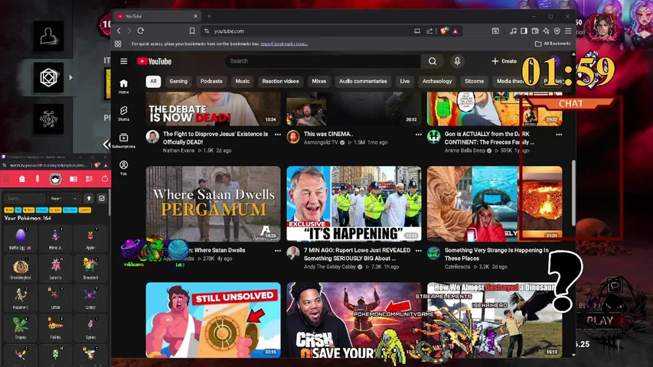Image resolution: width=653 pixels, height=367 pixels.
Task: Open the Brave VPN shield icon
Action: 557,31
